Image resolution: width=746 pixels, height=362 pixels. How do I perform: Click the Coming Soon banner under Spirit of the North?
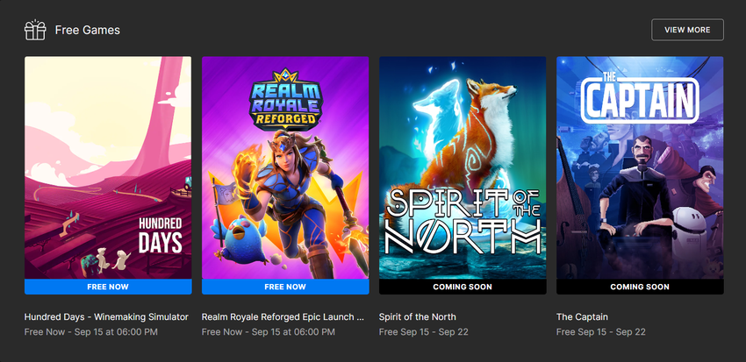coord(463,287)
